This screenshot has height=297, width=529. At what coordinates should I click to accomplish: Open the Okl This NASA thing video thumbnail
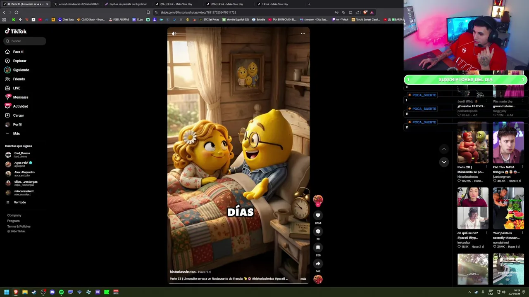(508, 143)
